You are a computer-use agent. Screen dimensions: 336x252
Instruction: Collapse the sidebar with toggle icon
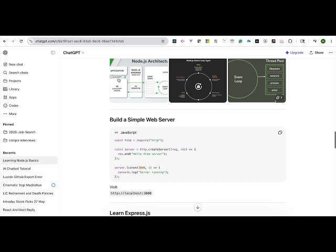(53, 52)
